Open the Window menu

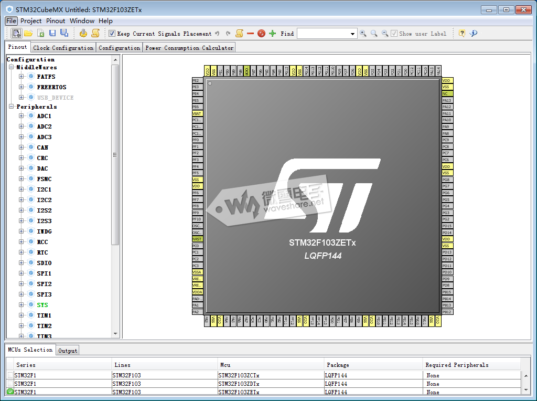click(x=82, y=21)
